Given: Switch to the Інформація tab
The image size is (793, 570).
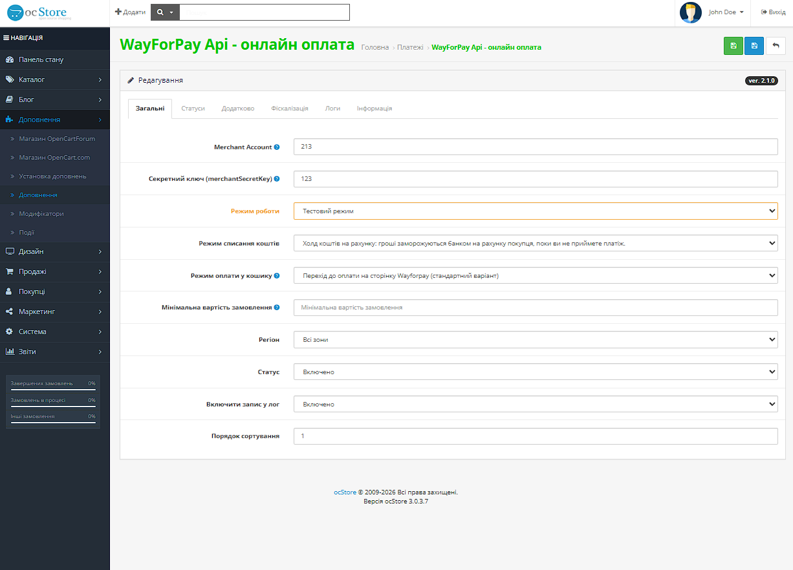Looking at the screenshot, I should pyautogui.click(x=375, y=109).
